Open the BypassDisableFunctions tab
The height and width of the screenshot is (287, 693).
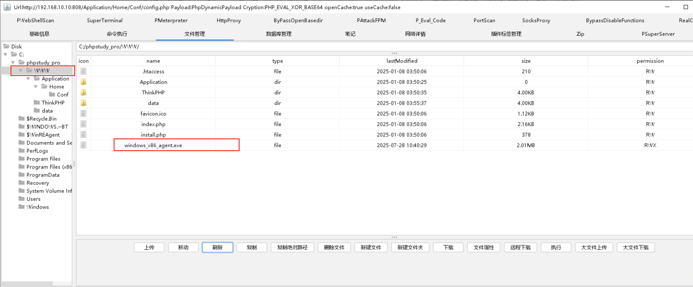click(615, 21)
